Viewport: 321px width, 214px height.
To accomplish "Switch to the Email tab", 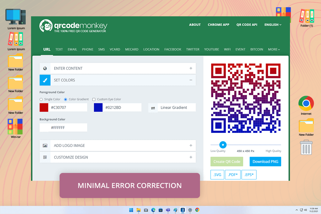I will tap(72, 49).
